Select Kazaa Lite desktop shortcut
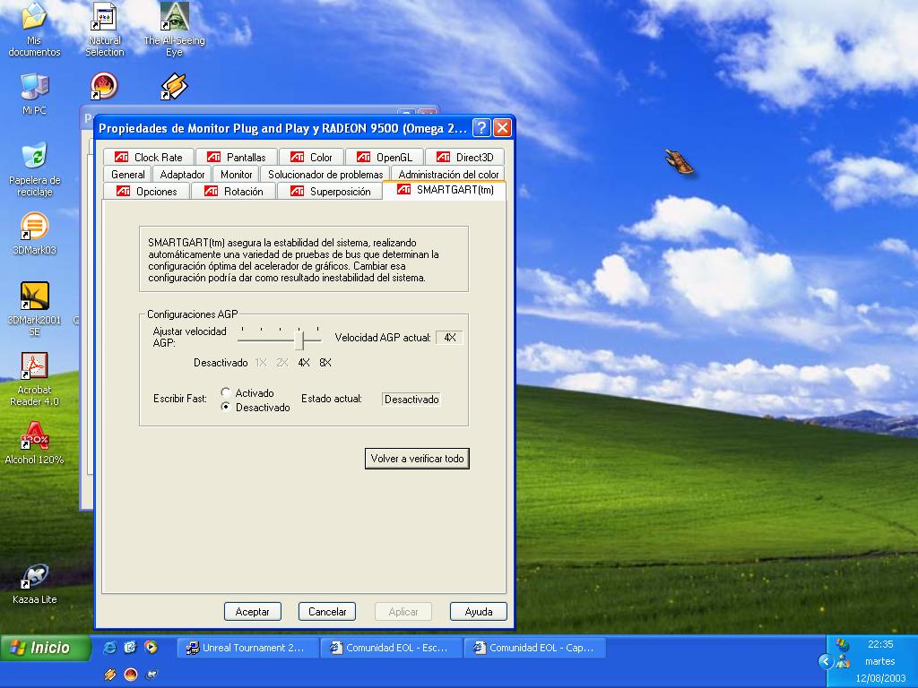918x688 pixels. (x=34, y=583)
